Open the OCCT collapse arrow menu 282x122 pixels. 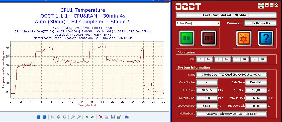(267, 5)
